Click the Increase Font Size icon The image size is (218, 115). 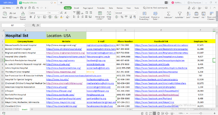pos(62,13)
